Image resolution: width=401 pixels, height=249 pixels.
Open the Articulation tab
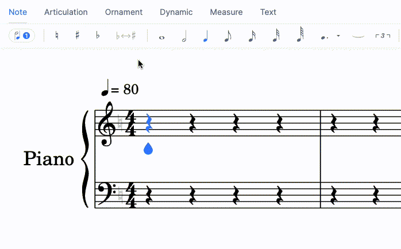(x=66, y=12)
